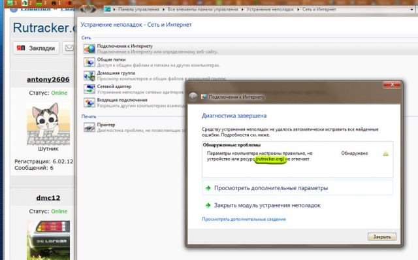This screenshot has width=418, height=260.
Task: Click Все элементы панели управления breadcrumb
Action: pos(203,10)
